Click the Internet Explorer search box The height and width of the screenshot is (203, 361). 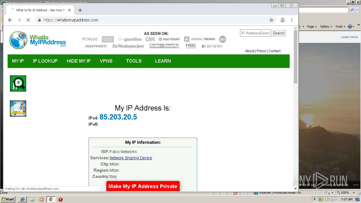323,10
